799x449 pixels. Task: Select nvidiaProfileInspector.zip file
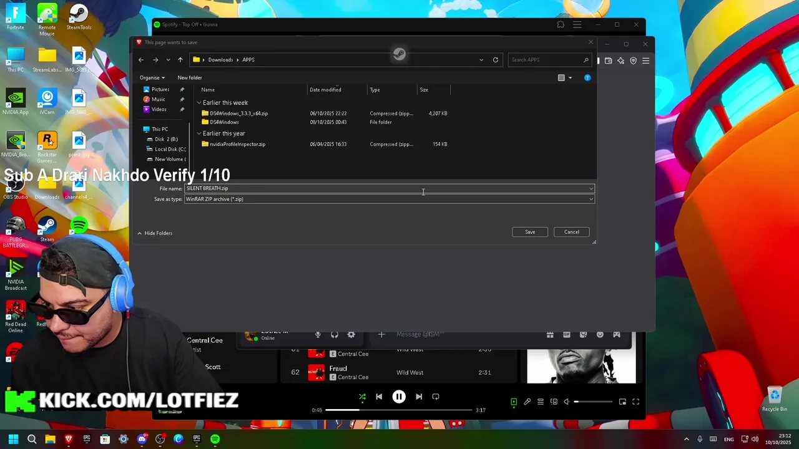coord(237,144)
